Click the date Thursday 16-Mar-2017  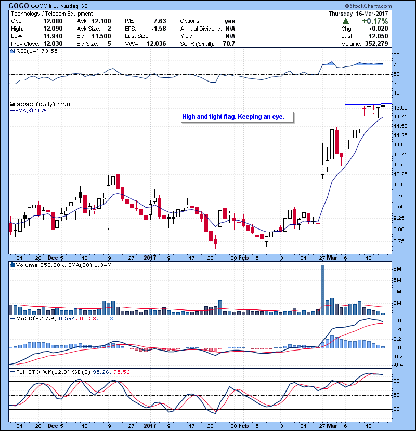[358, 14]
